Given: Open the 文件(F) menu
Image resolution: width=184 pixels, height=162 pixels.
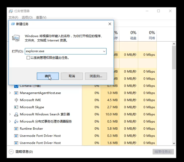Looking at the screenshot, I should (13, 17).
